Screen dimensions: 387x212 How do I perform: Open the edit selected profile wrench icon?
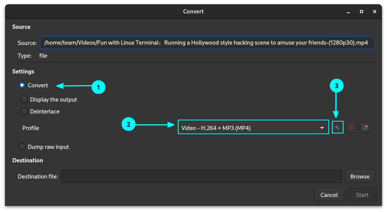pyautogui.click(x=337, y=128)
